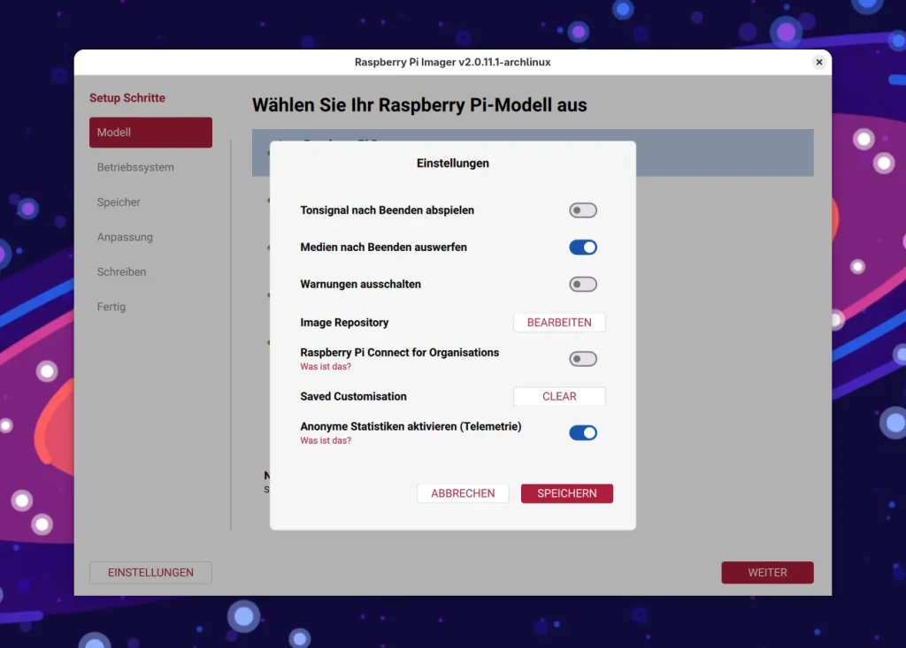Enable Raspberry Pi Connect for Organisations
This screenshot has width=906, height=648.
[582, 359]
